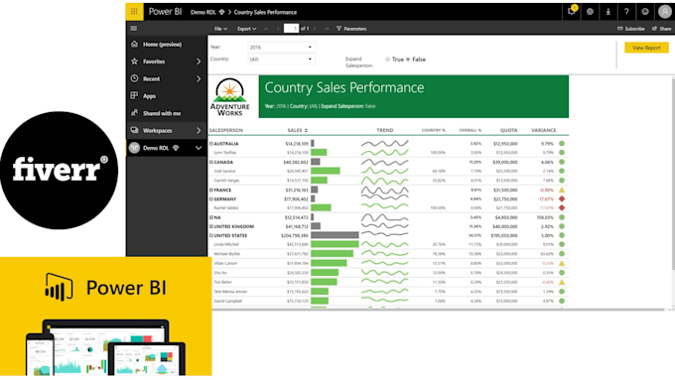Click the Linda Mitchell salesperson row
Image resolution: width=675 pixels, height=380 pixels.
pos(388,244)
